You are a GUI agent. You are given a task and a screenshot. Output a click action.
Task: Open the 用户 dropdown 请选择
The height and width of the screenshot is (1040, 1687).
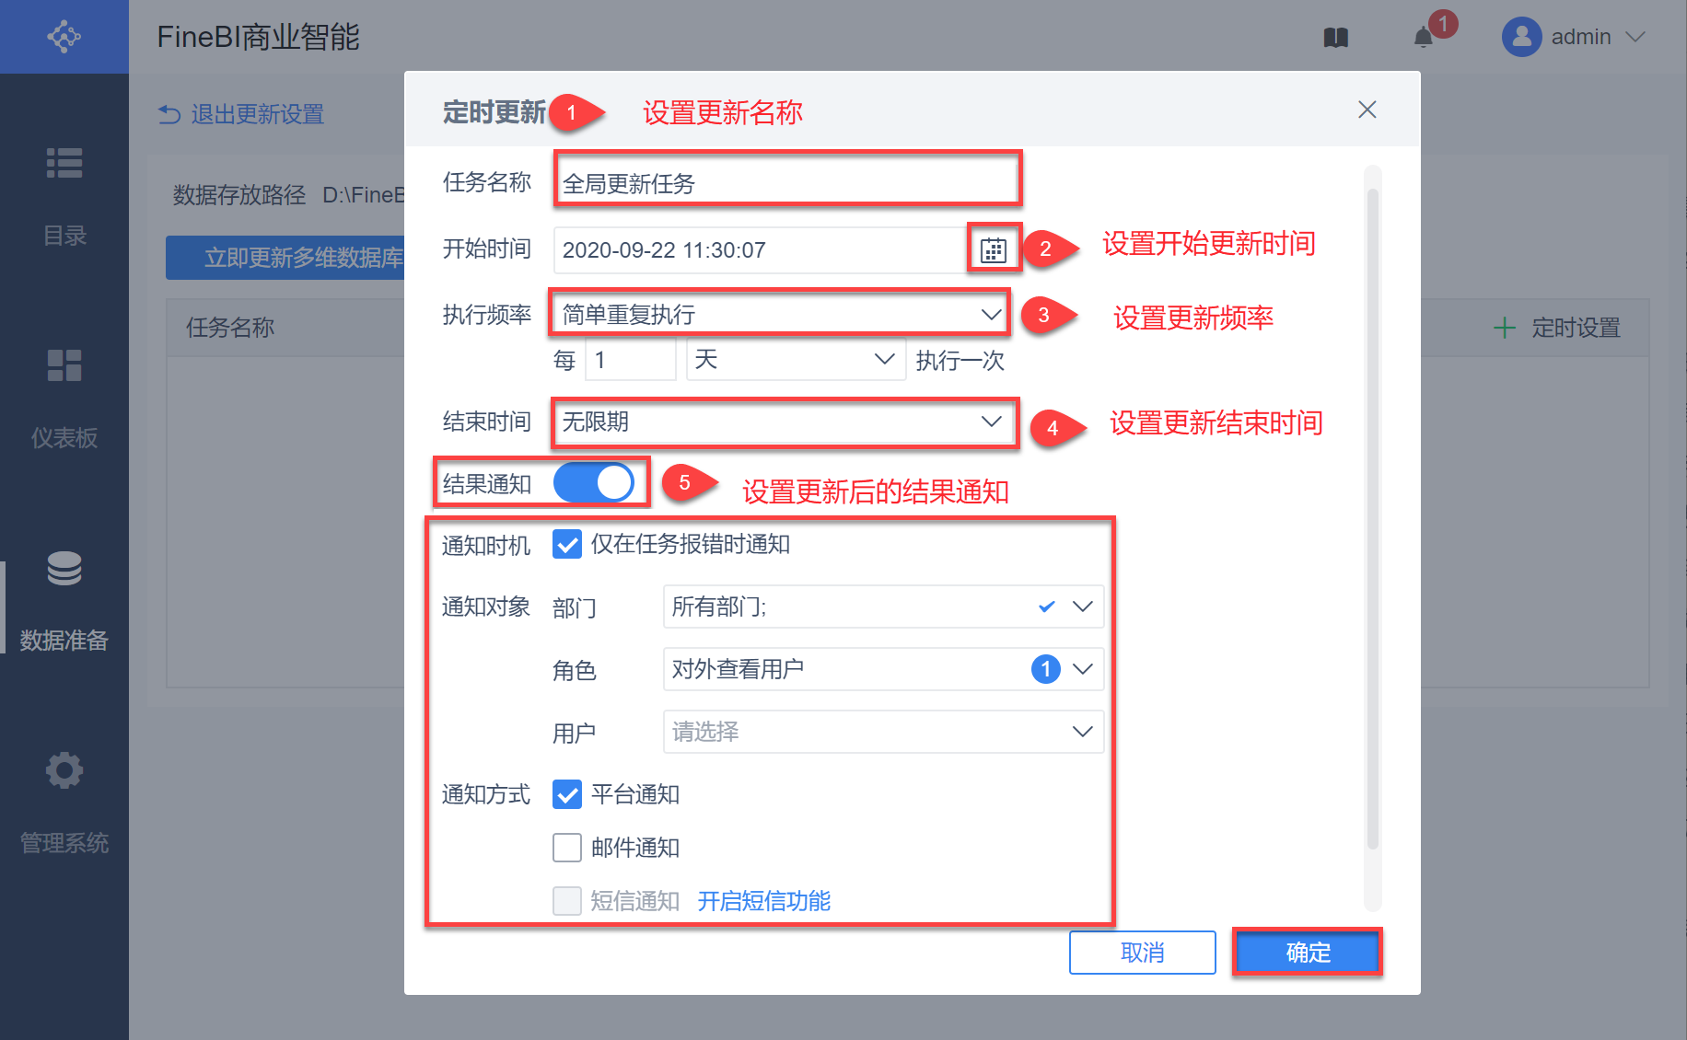point(883,732)
